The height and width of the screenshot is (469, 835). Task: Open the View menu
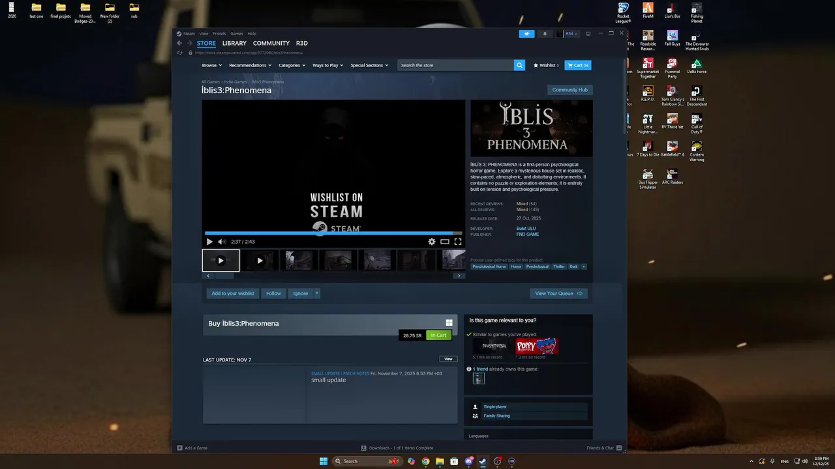tap(204, 33)
